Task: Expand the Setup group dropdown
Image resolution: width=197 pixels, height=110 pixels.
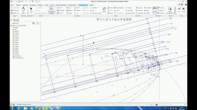Action: (15, 16)
